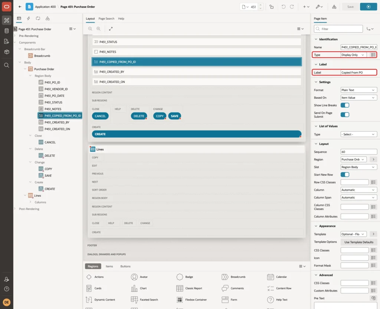Switch to Items gallery tab
This screenshot has height=309, width=380.
point(109,266)
